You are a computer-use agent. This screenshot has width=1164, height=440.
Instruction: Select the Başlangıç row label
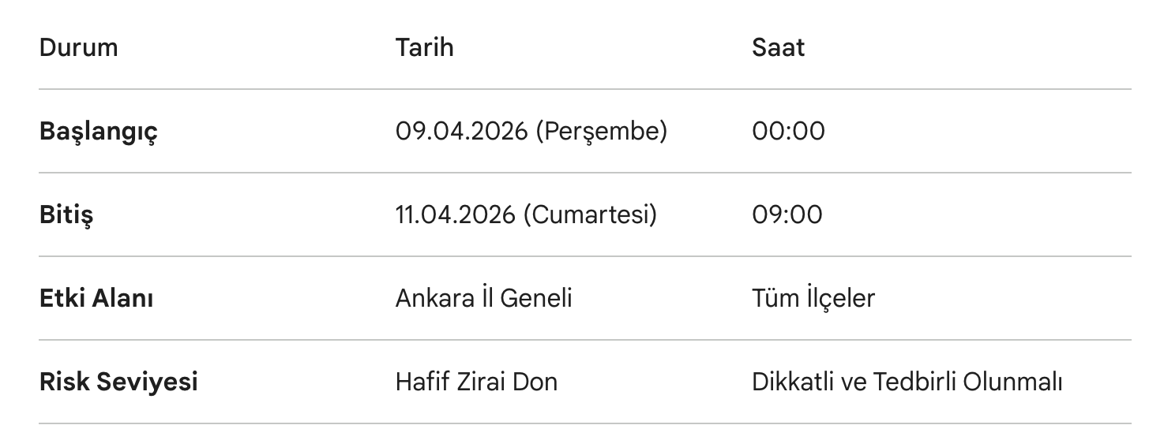point(98,131)
